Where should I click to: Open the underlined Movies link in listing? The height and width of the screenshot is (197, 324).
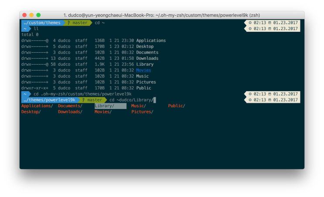point(143,70)
